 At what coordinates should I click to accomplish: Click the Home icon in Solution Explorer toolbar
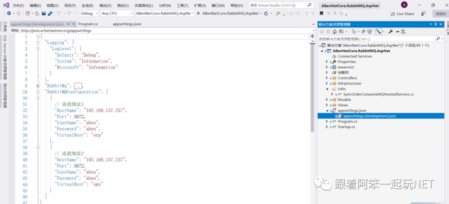pos(334,32)
